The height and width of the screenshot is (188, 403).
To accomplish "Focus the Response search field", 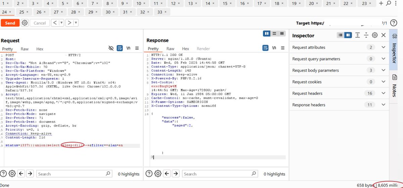I will tap(220, 174).
